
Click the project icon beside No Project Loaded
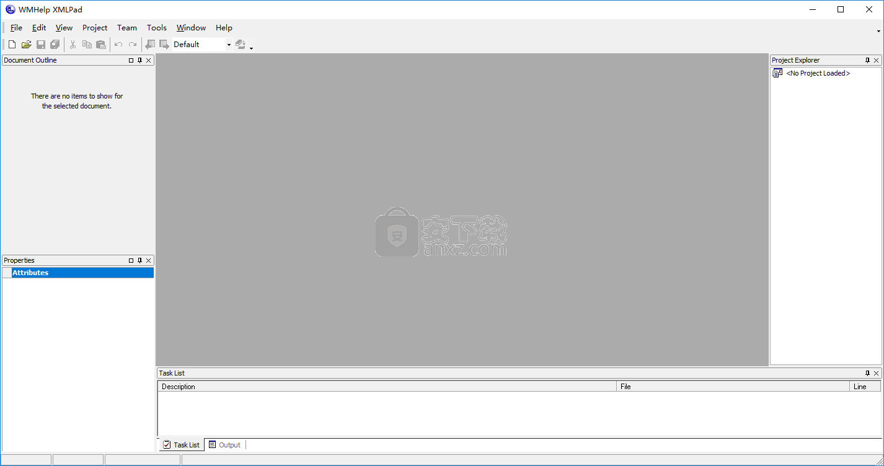(x=777, y=73)
